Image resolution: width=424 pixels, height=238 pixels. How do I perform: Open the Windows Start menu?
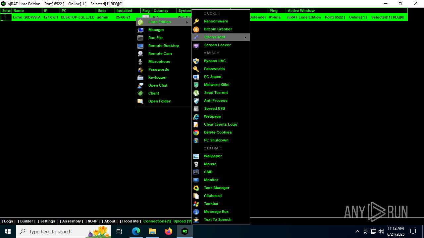click(x=8, y=231)
